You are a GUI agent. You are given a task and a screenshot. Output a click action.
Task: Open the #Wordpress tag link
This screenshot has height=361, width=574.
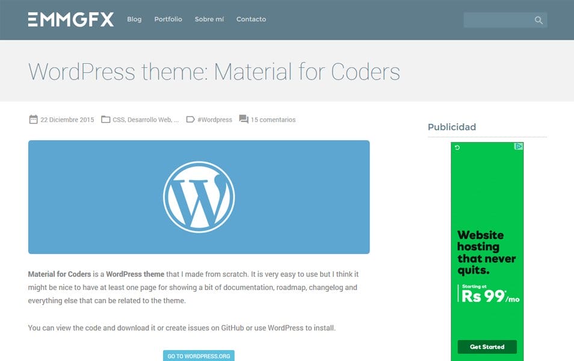215,120
